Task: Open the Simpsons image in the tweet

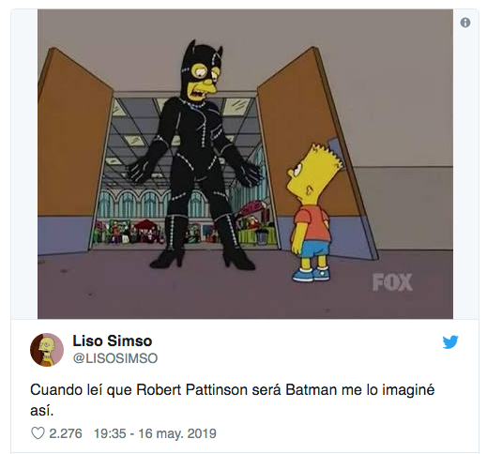Action: (245, 164)
